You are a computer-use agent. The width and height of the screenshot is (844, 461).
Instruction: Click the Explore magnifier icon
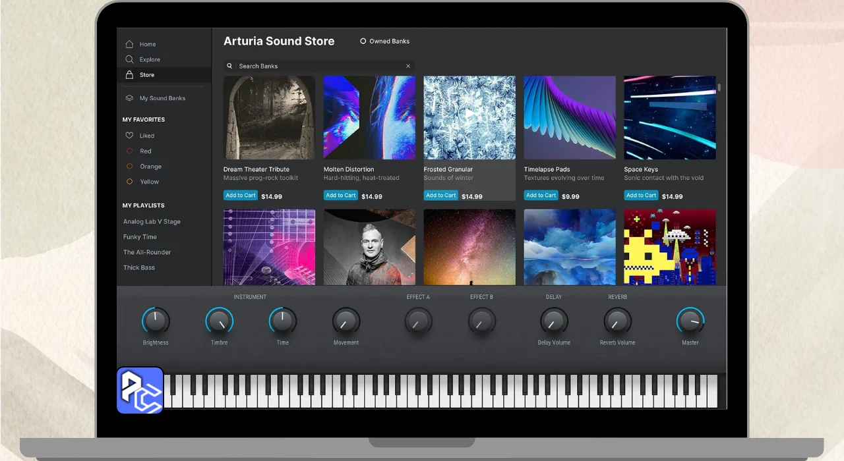coord(130,59)
